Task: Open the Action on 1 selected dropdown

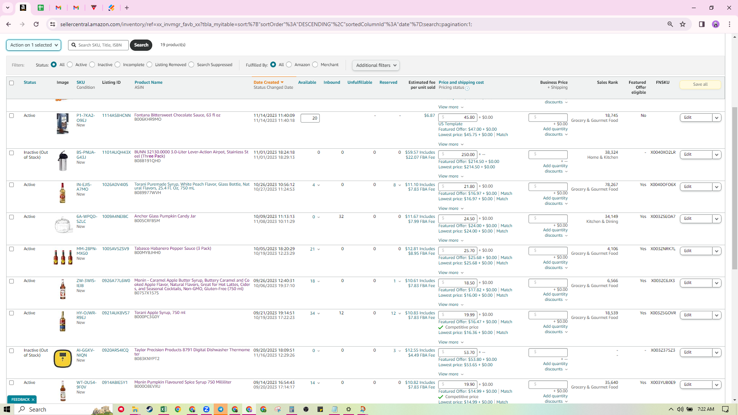Action: point(33,45)
